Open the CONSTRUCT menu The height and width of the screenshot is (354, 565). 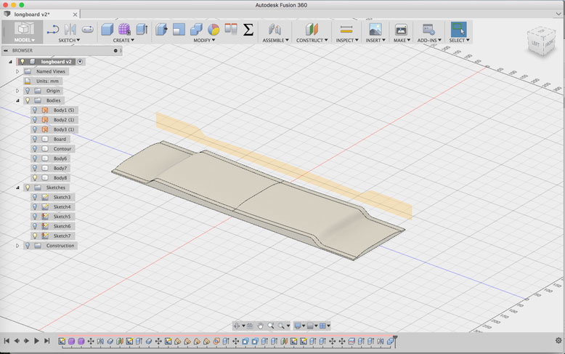[x=312, y=41]
